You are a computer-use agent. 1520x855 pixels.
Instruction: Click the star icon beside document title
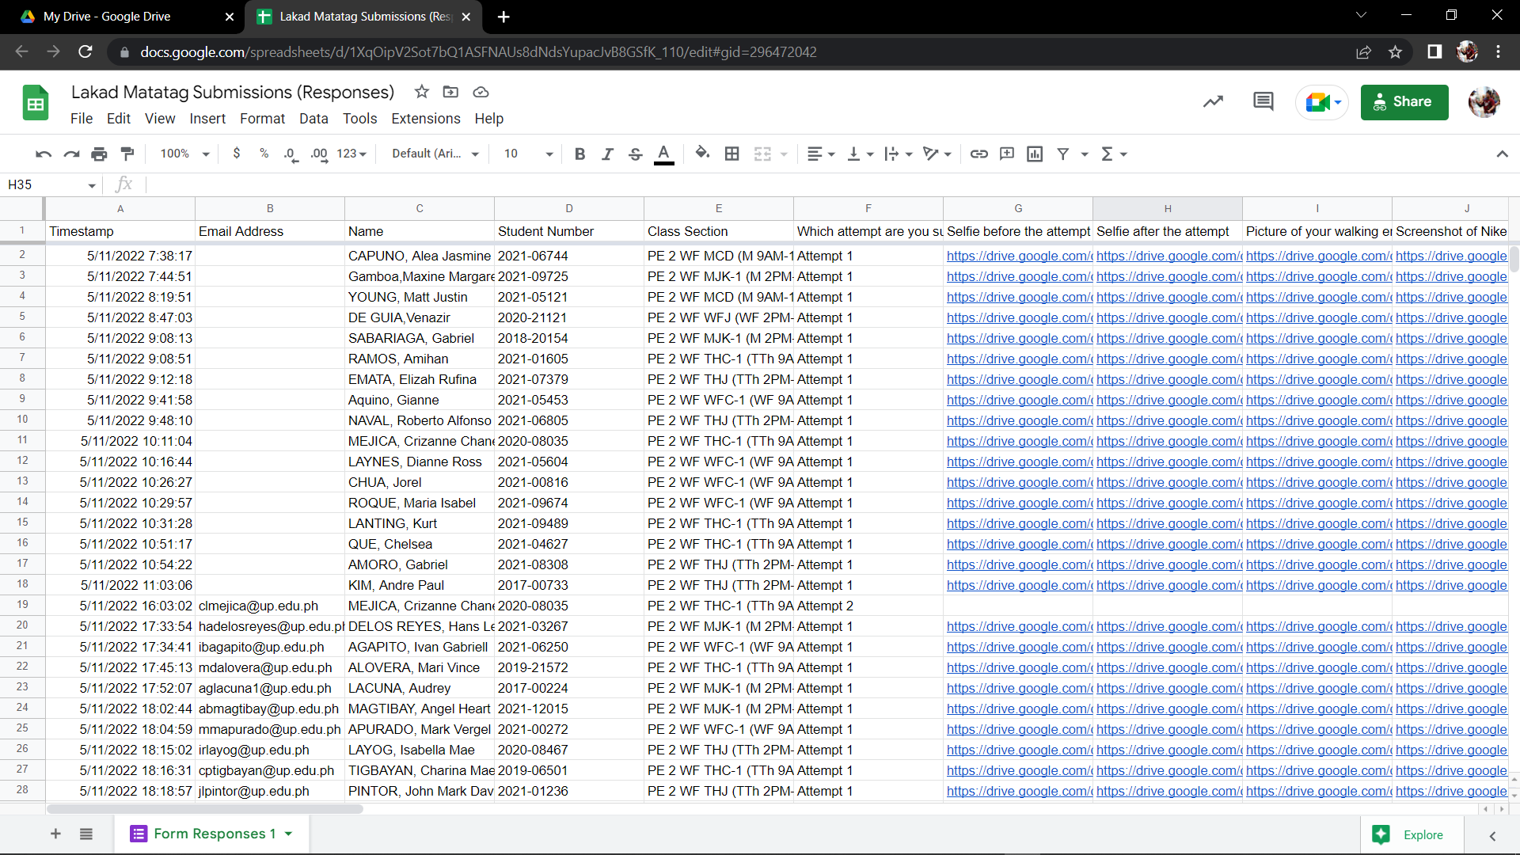pyautogui.click(x=422, y=92)
